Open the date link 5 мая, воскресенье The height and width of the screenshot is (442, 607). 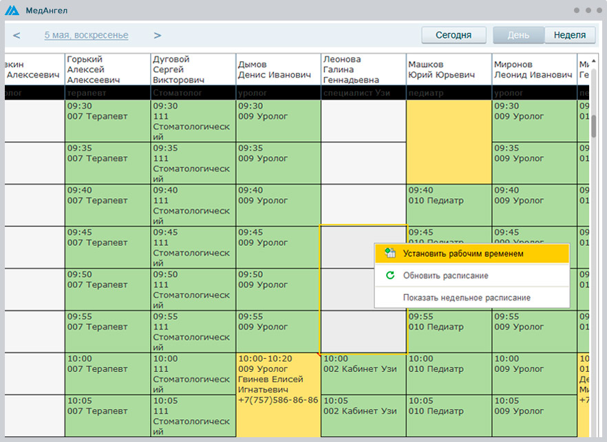tap(86, 36)
